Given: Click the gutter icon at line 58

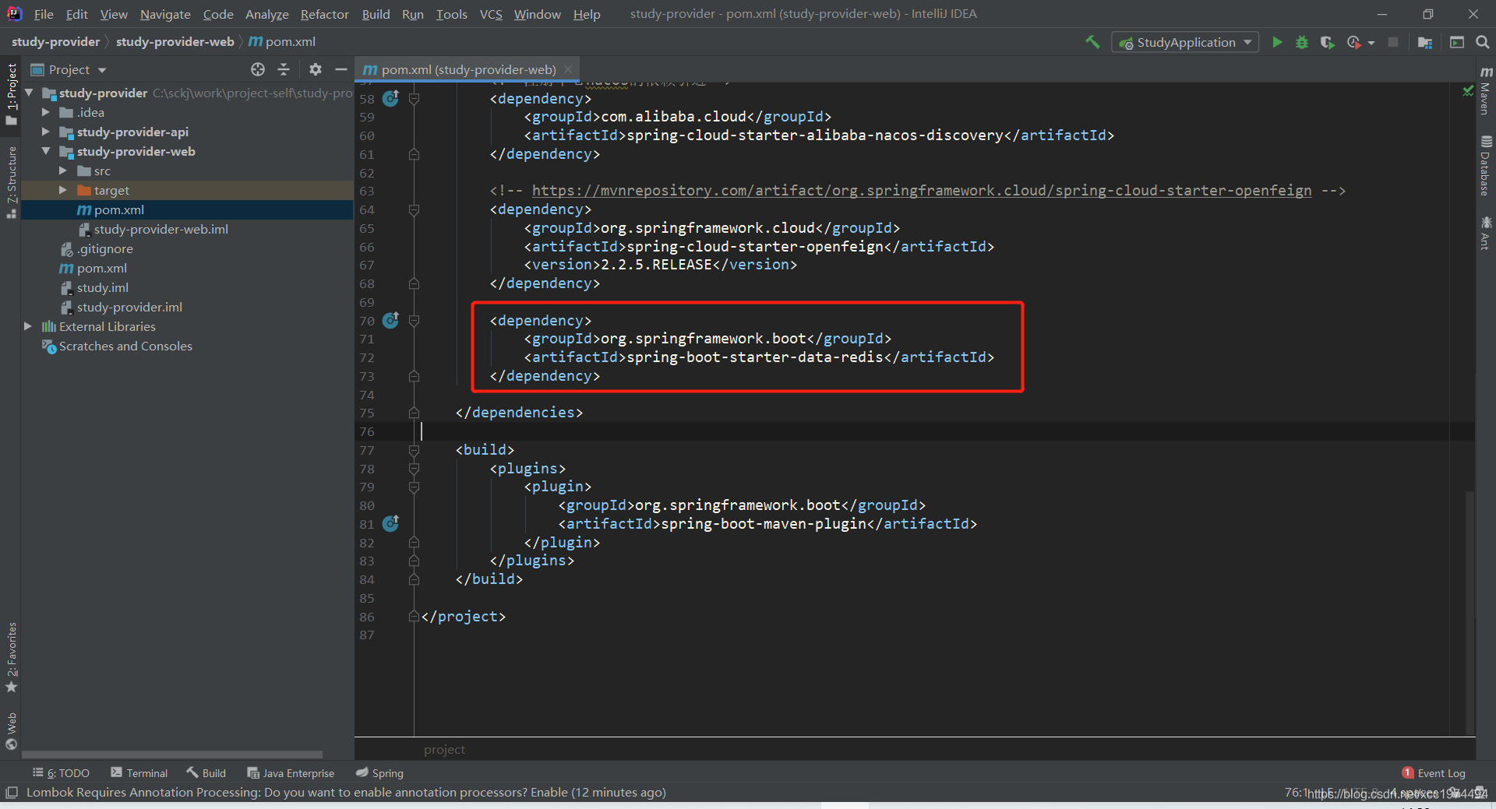Looking at the screenshot, I should tap(391, 98).
